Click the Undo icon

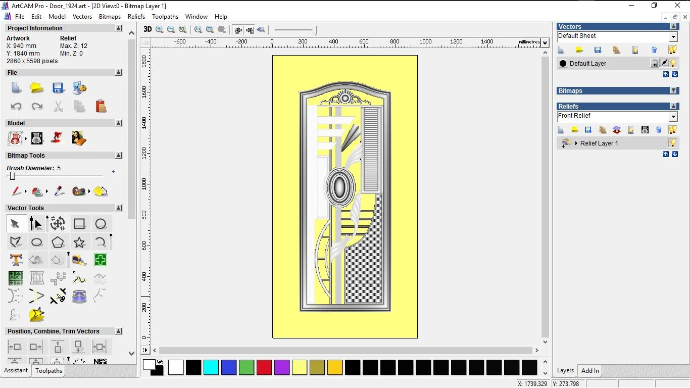click(16, 106)
